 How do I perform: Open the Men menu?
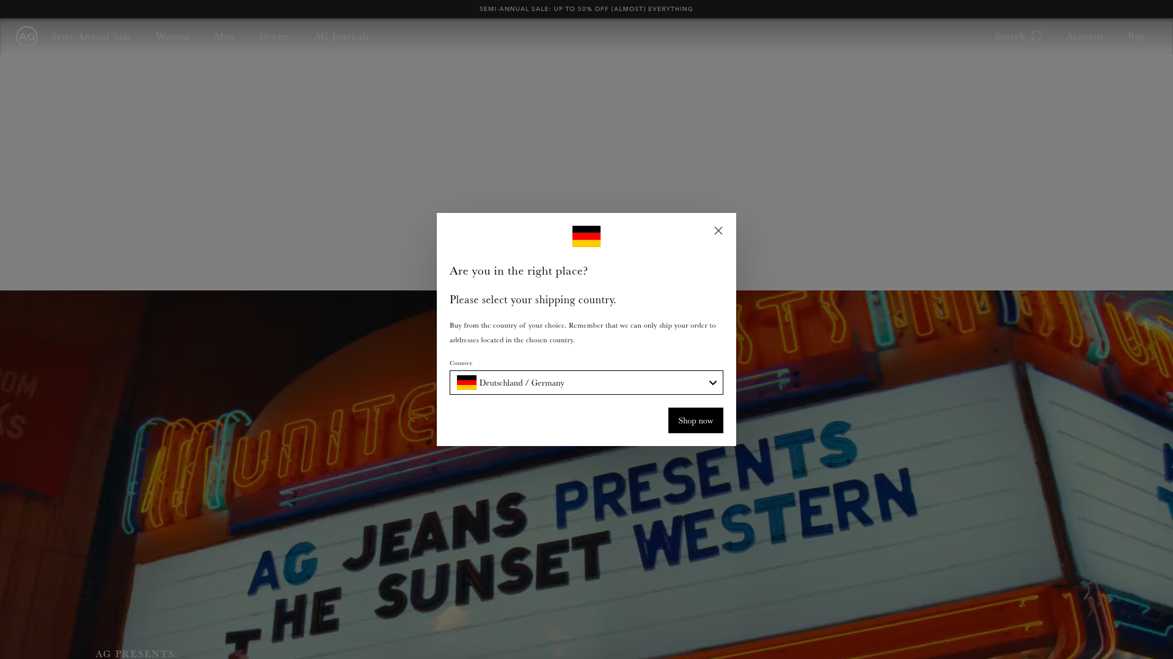pos(224,37)
